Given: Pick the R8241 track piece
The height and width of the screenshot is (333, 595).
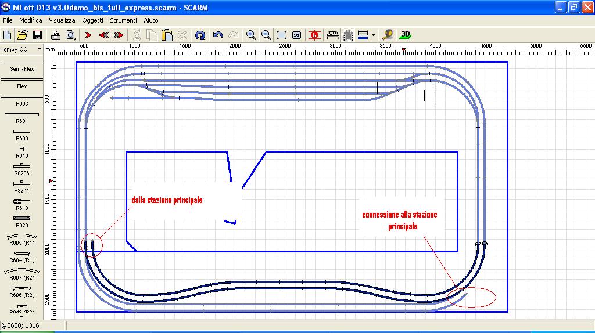Looking at the screenshot, I should 21,187.
